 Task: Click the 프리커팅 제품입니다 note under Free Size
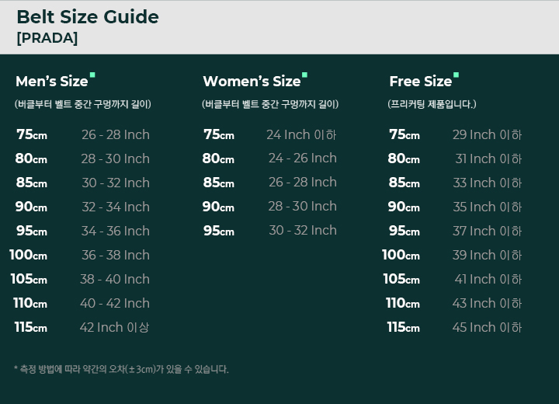pos(432,104)
